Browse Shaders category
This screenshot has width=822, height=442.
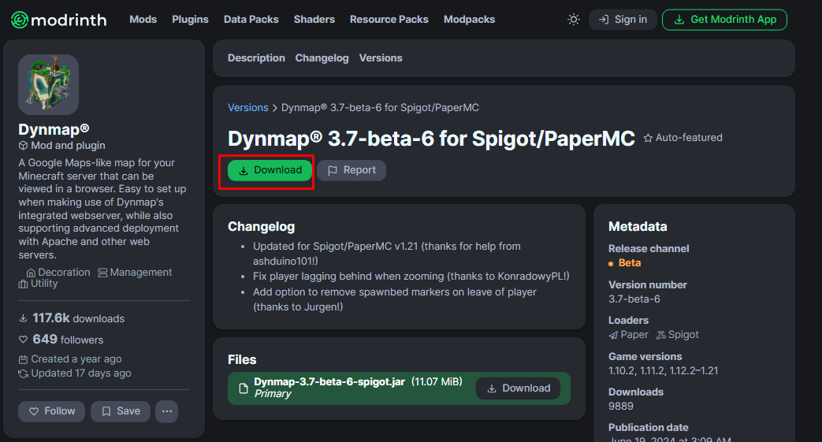tap(314, 20)
